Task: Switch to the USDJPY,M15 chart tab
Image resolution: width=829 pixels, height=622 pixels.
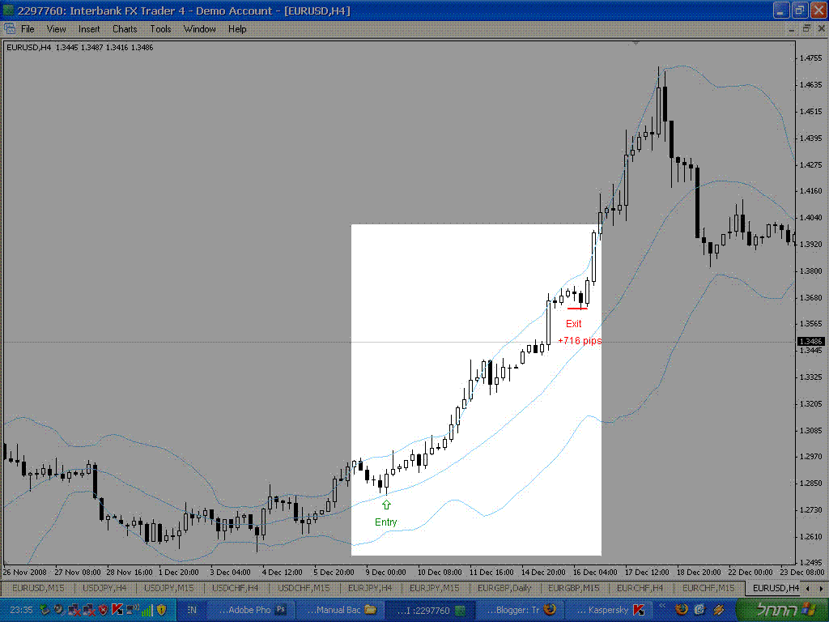Action: [168, 588]
